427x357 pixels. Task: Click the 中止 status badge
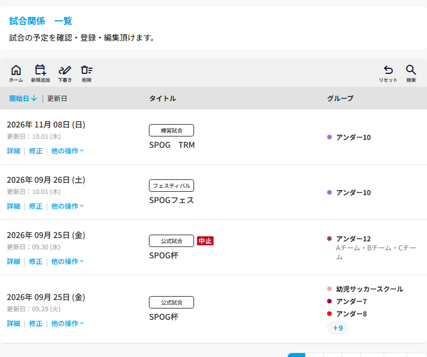(205, 241)
